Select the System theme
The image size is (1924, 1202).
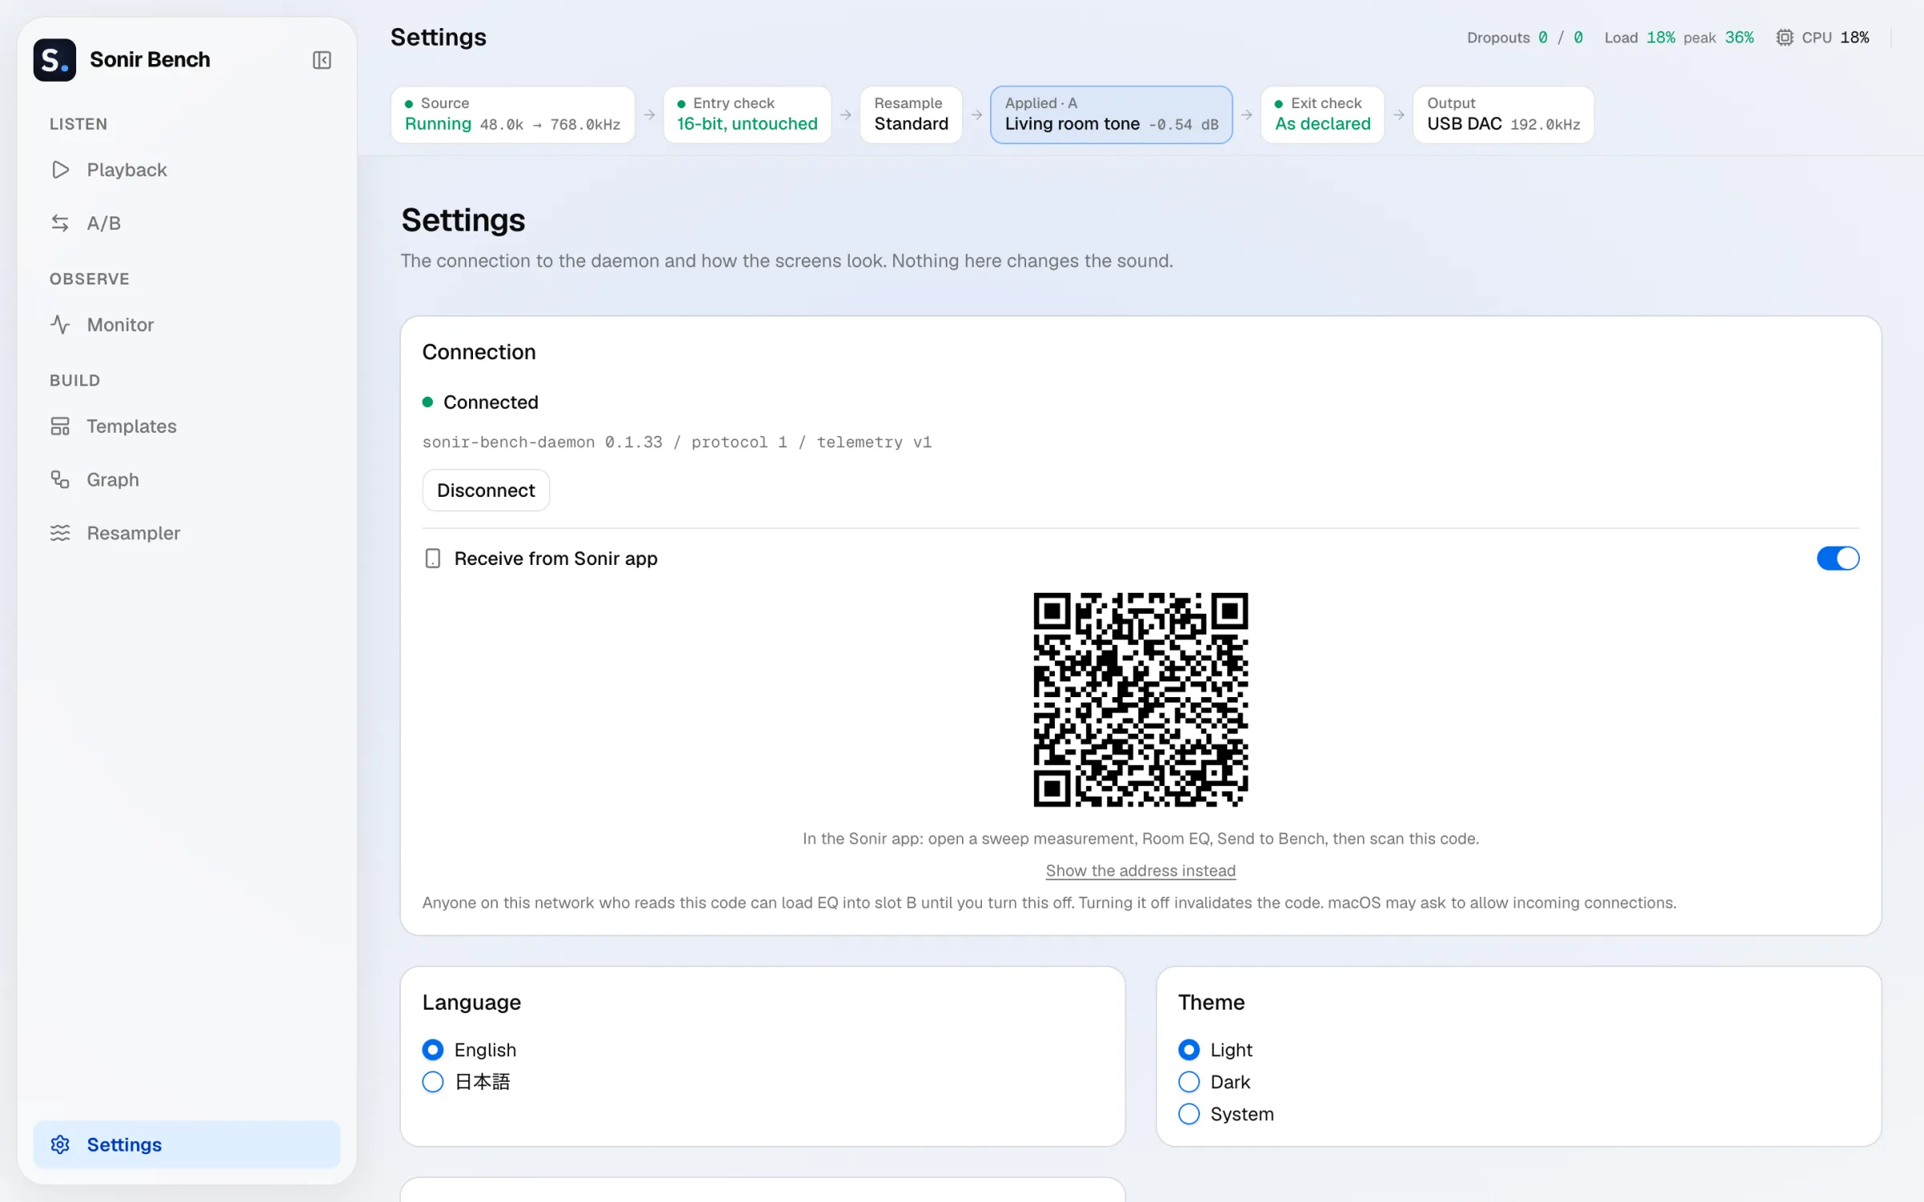[x=1227, y=1114]
